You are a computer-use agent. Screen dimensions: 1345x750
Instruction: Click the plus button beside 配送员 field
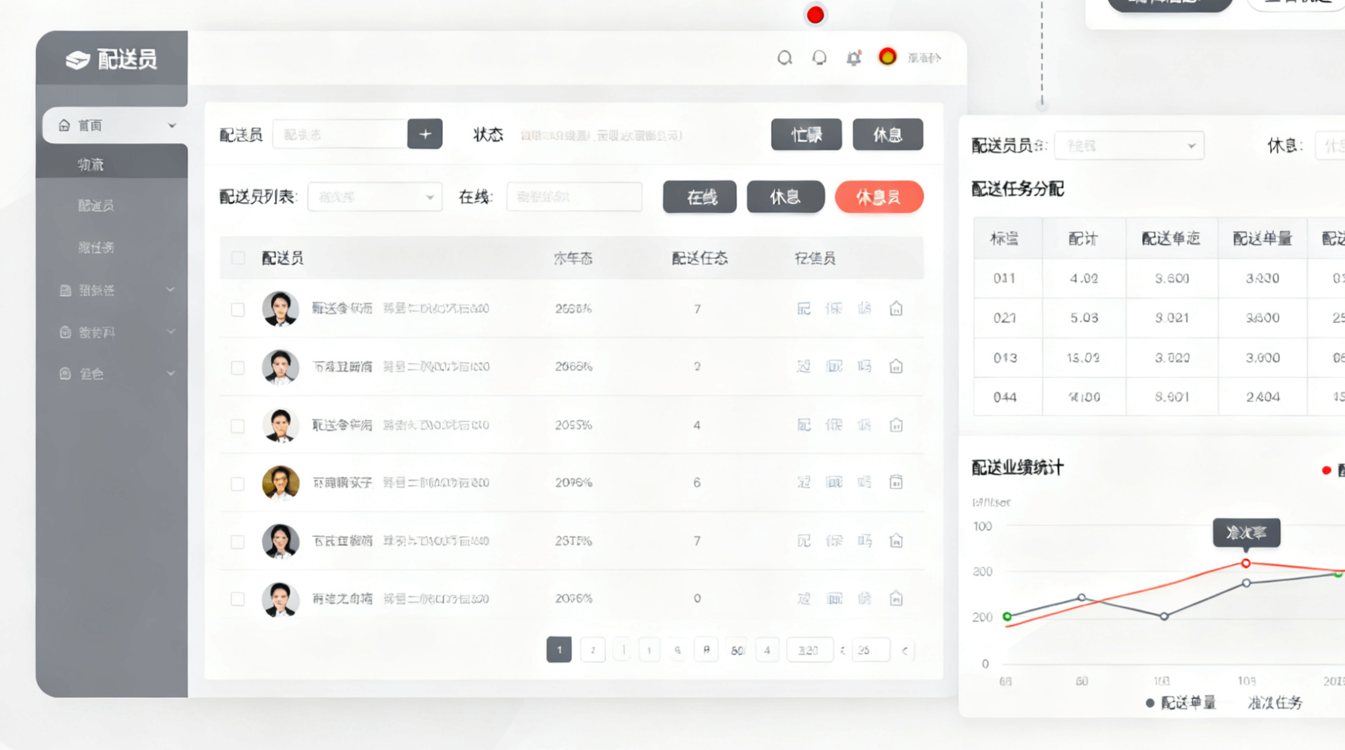[424, 134]
